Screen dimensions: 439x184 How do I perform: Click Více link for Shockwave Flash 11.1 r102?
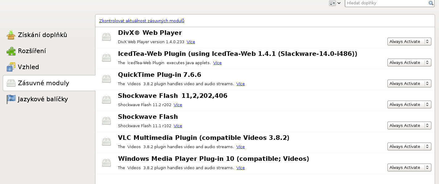178,126
